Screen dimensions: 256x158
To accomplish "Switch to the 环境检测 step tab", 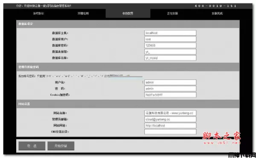I will tap(83, 13).
